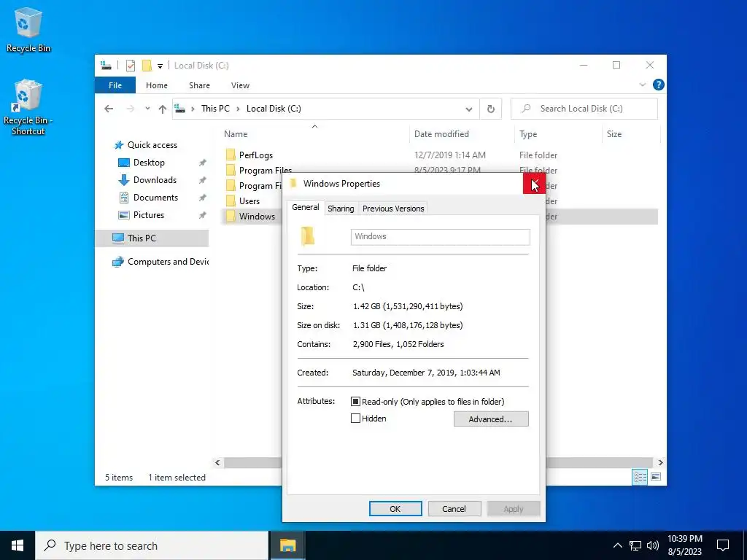Select the PerfLogs folder
Viewport: 747px width, 560px height.
pos(256,155)
